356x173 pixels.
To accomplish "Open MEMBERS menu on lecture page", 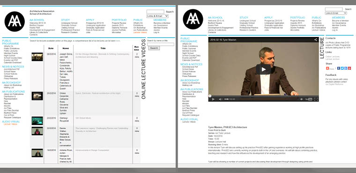I will (x=339, y=18).
